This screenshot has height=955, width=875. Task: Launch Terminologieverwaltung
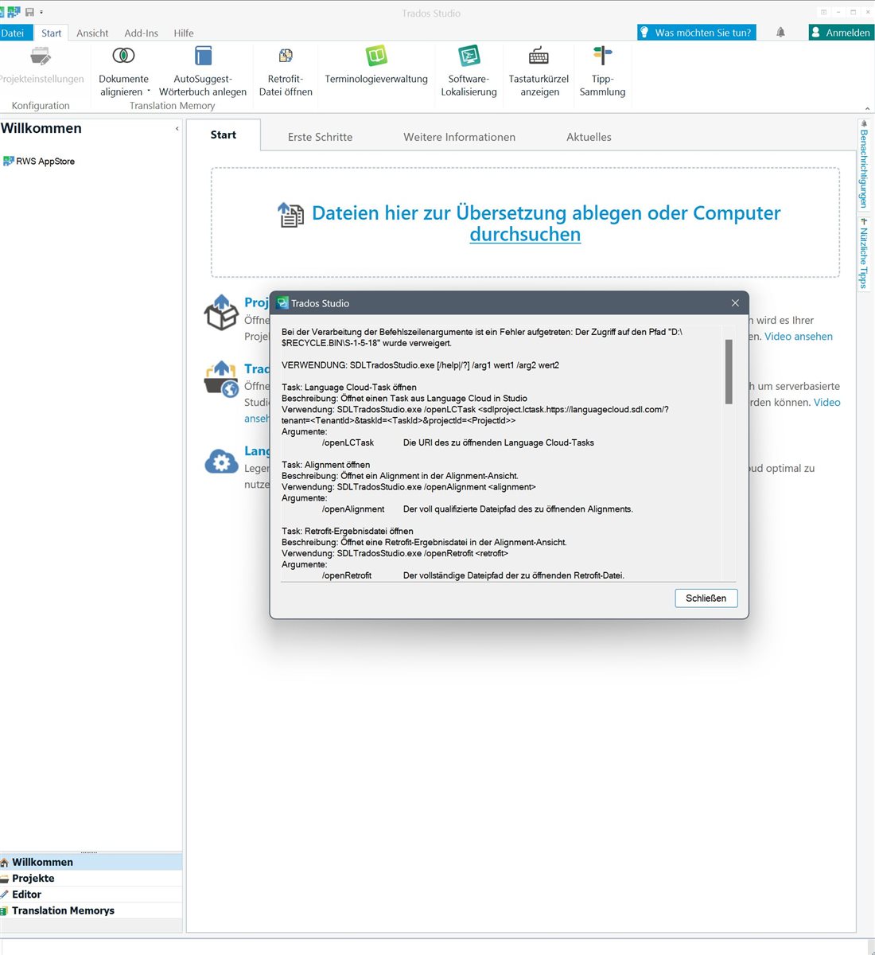click(375, 68)
